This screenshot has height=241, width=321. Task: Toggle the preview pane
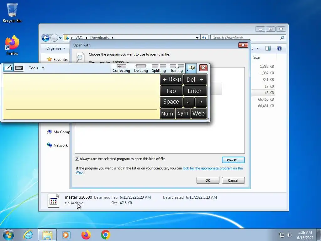click(x=268, y=48)
